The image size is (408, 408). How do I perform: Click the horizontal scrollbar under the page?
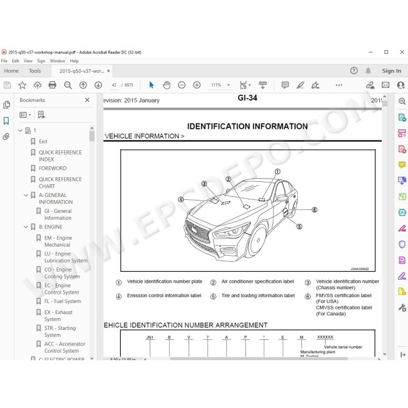(259, 359)
